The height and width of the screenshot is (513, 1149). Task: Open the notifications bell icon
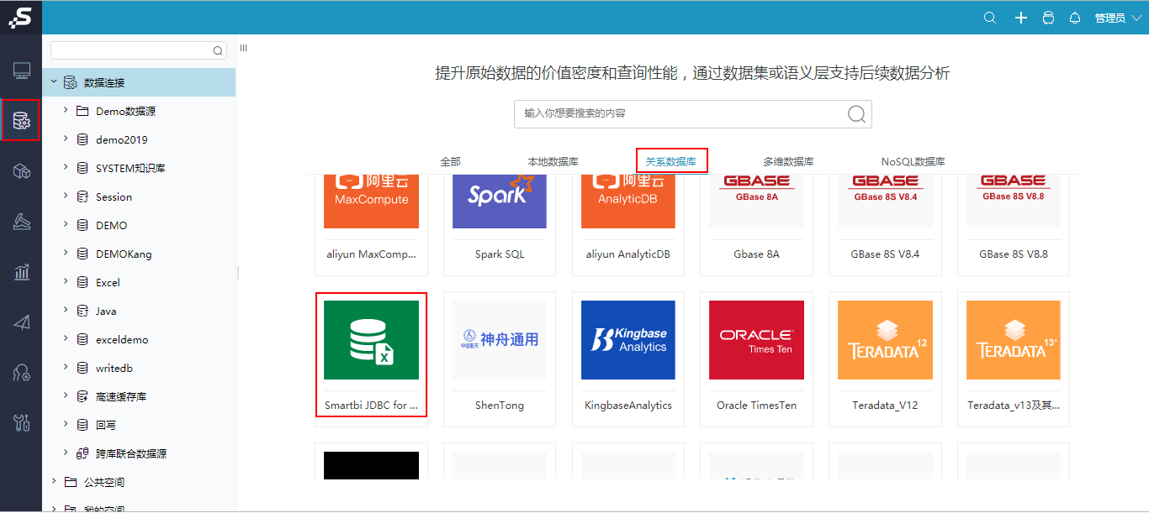click(1075, 18)
